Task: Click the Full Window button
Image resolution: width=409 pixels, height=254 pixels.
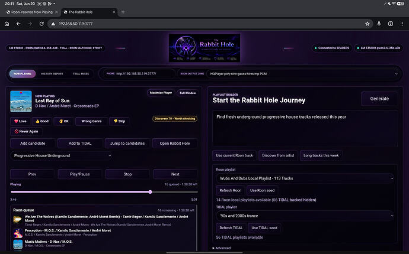Action: pos(187,93)
